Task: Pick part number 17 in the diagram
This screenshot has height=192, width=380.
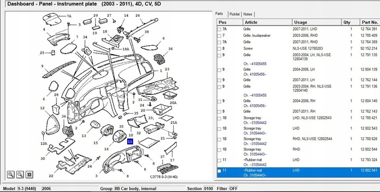Action: pyautogui.click(x=172, y=160)
